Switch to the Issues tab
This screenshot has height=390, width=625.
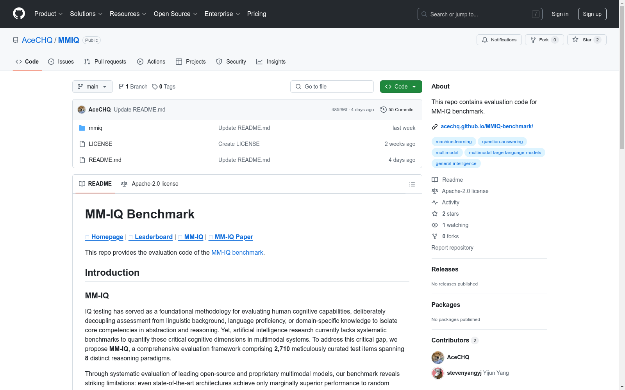pos(61,62)
